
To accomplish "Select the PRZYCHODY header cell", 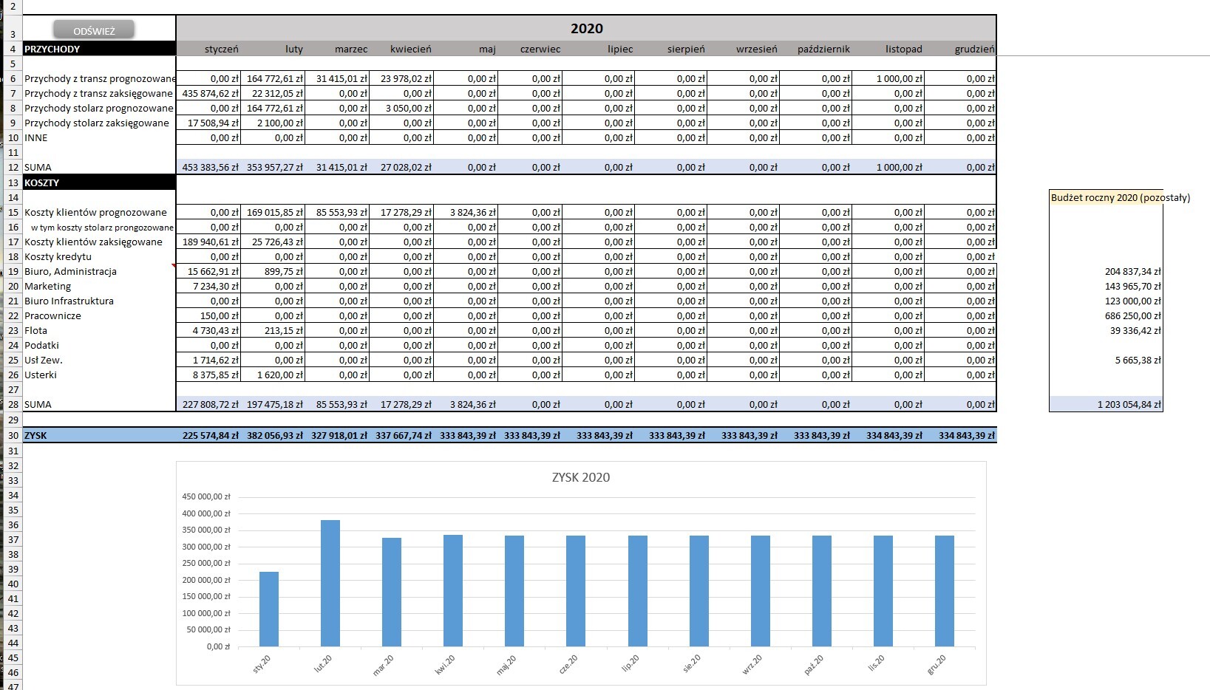I will (x=99, y=49).
